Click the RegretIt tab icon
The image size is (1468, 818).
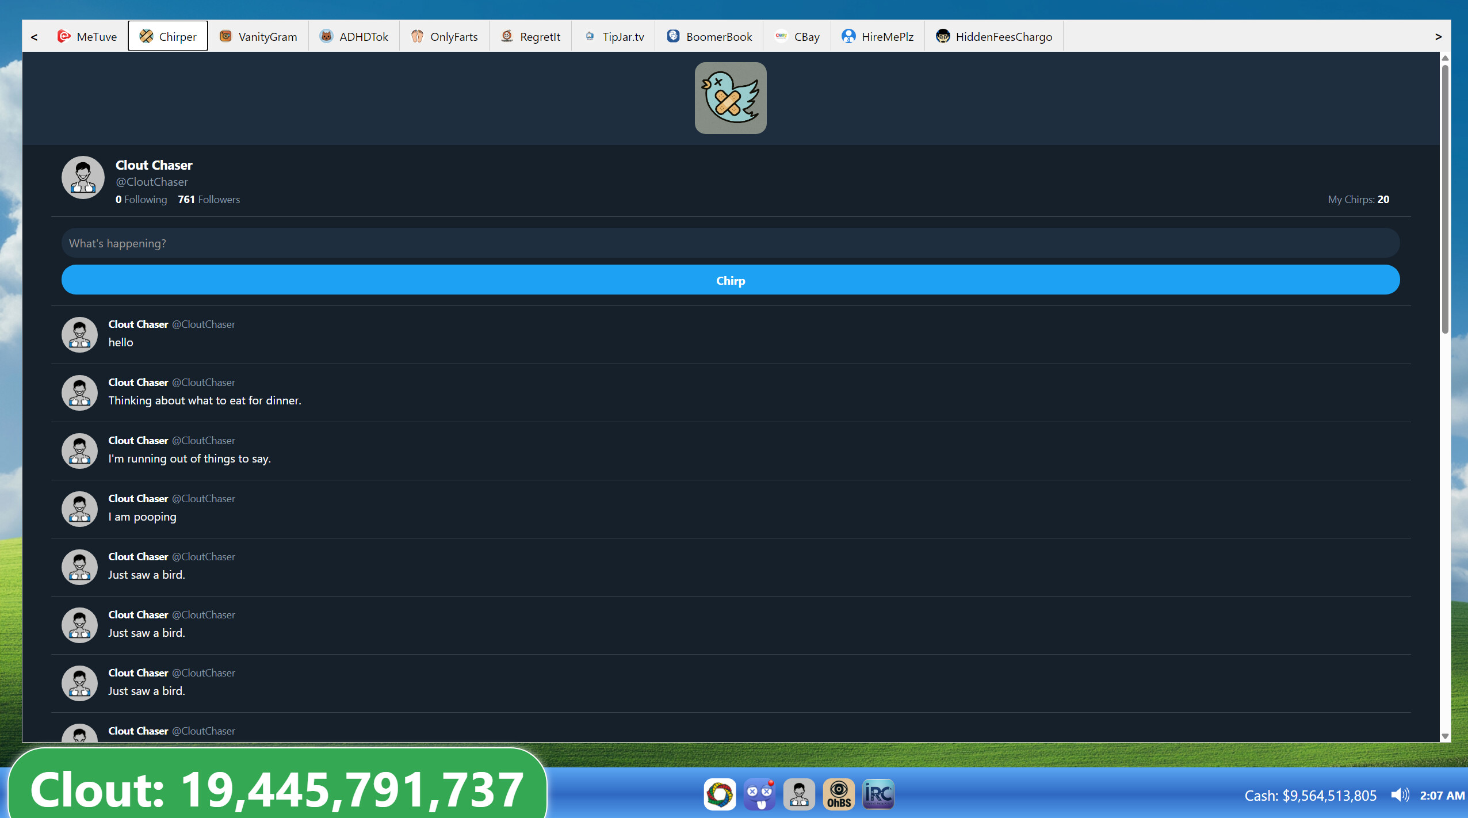tap(507, 36)
